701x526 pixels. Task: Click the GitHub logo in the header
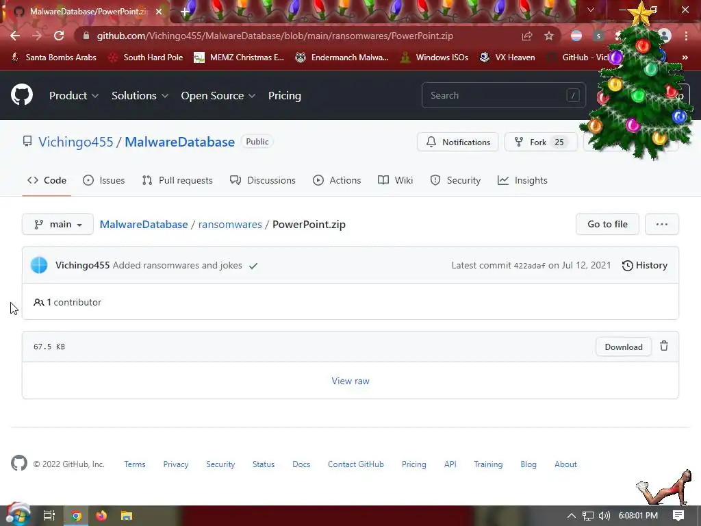tap(22, 95)
